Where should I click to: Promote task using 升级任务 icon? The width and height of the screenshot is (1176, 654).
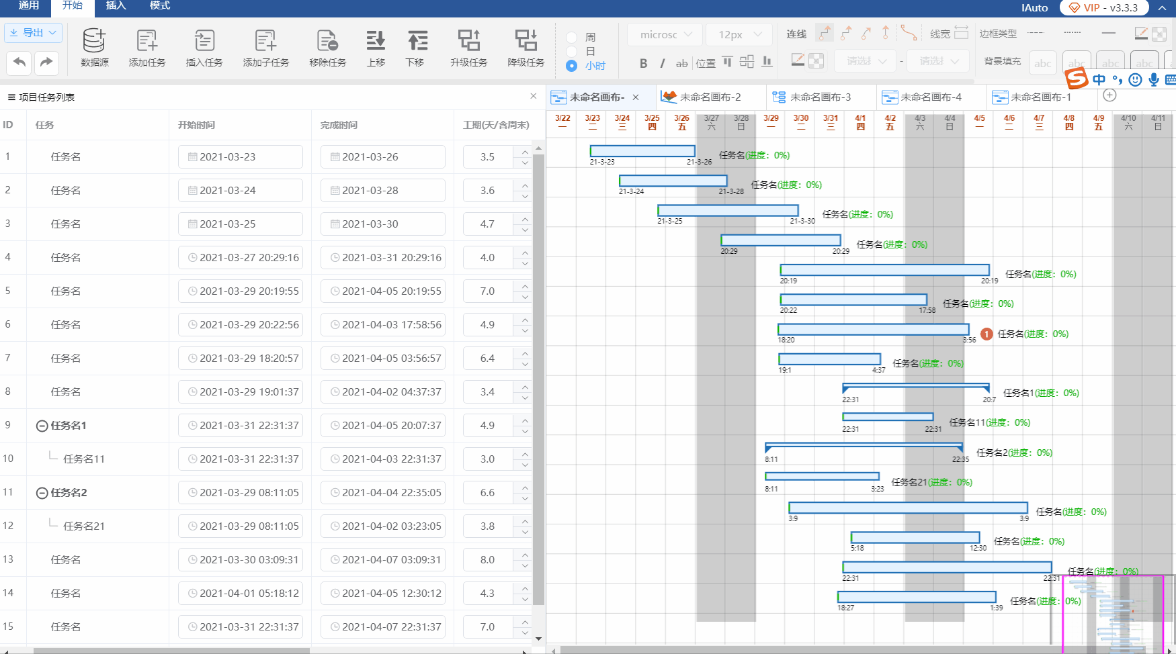(468, 42)
